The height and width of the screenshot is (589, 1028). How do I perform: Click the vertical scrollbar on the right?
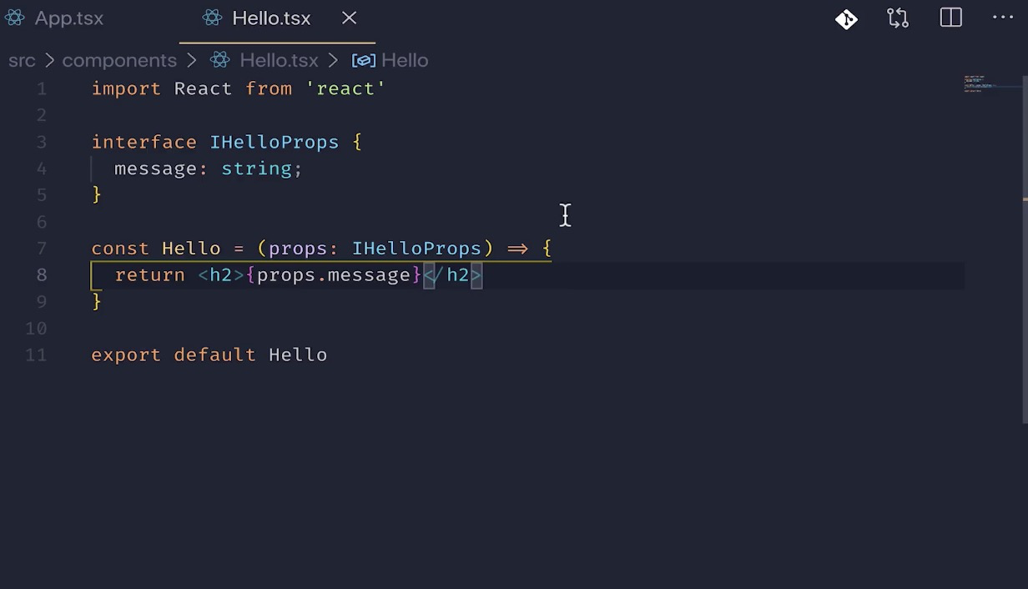(1025, 250)
